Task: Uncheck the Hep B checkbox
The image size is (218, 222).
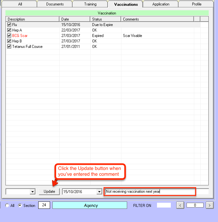Action: (x=9, y=41)
